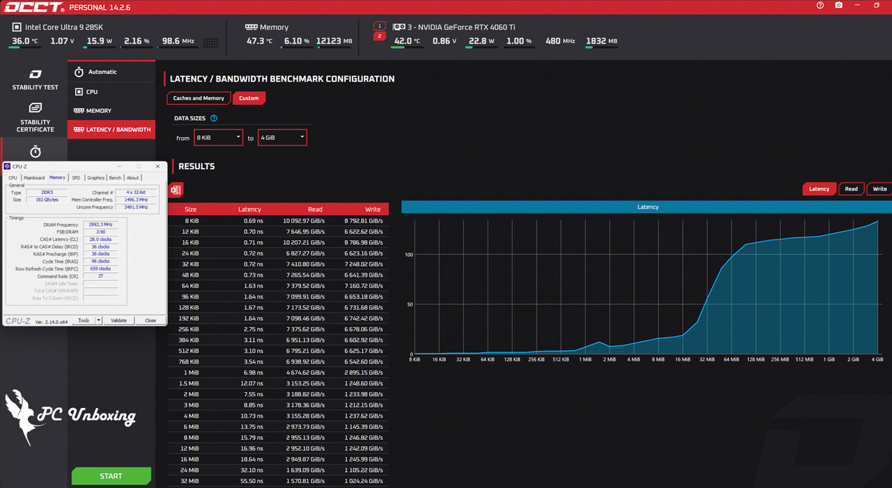Viewport: 892px width, 488px height.
Task: Click the memory usage 12123 MB reading
Action: click(x=334, y=41)
